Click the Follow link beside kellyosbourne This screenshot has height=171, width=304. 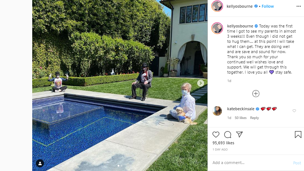[x=267, y=6]
